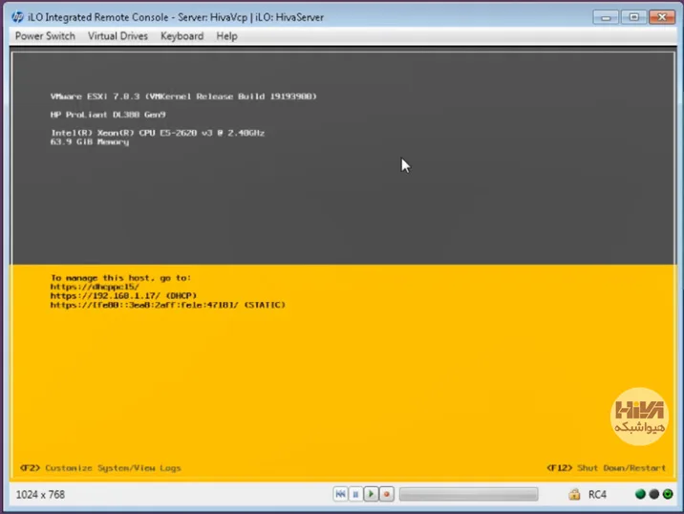Open the Help menu
The width and height of the screenshot is (684, 514).
[x=226, y=36]
